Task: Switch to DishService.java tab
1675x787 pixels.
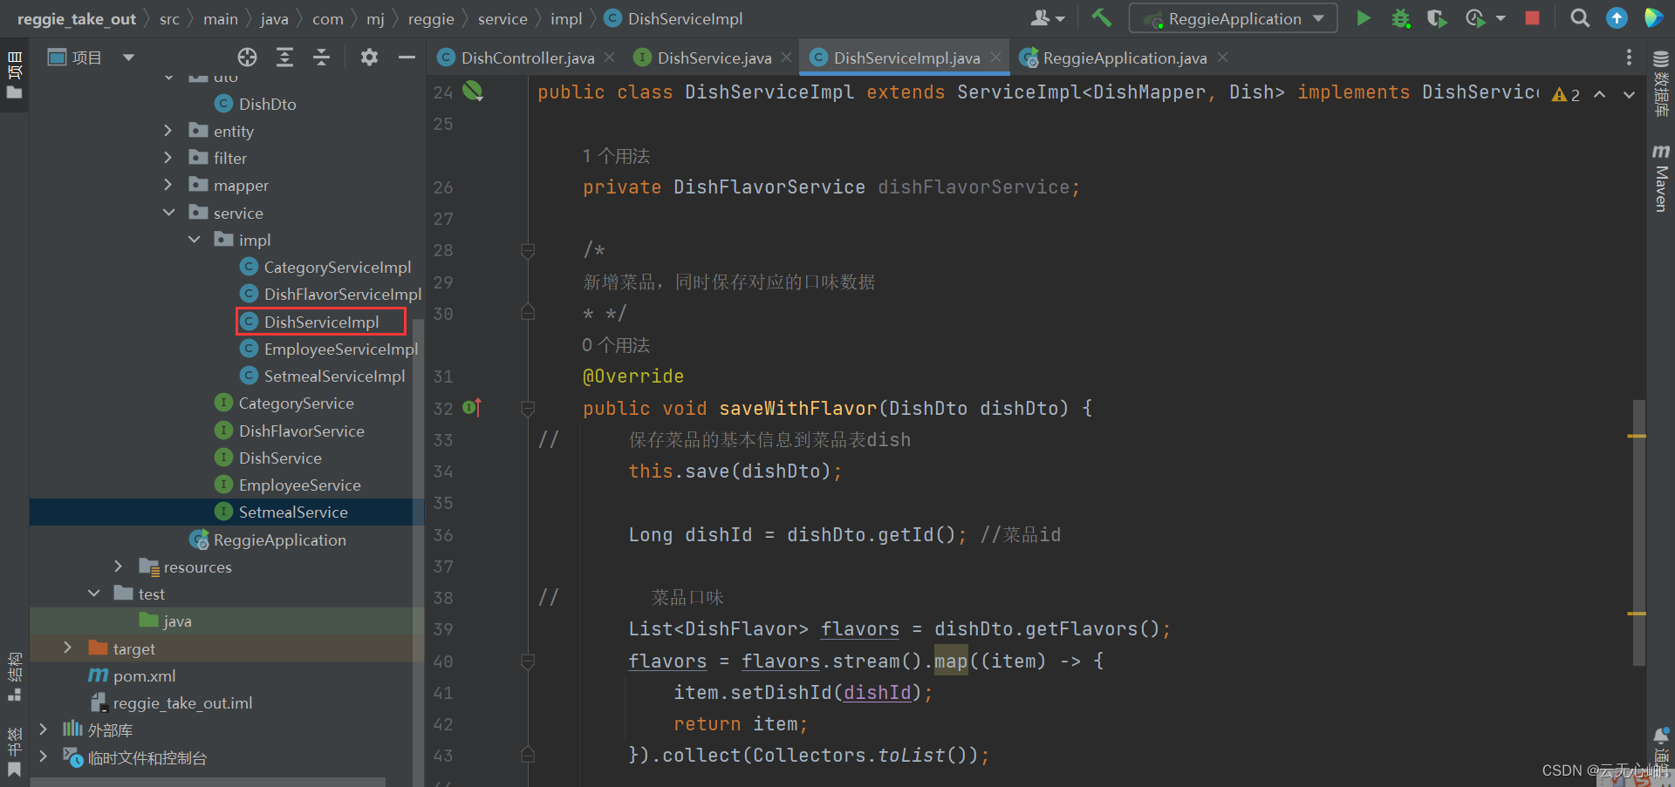Action: (x=714, y=58)
